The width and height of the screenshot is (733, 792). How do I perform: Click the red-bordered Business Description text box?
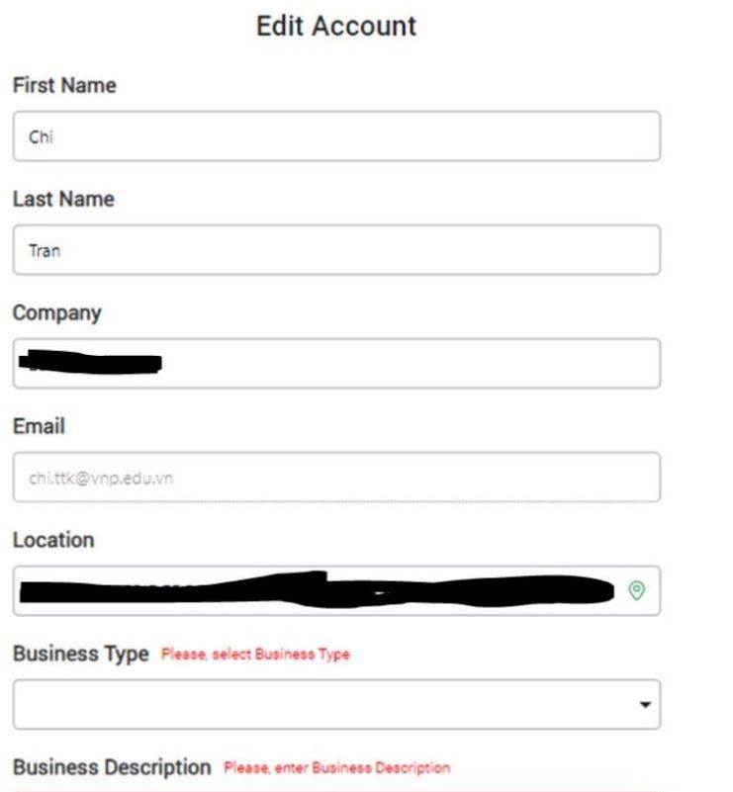click(x=336, y=788)
